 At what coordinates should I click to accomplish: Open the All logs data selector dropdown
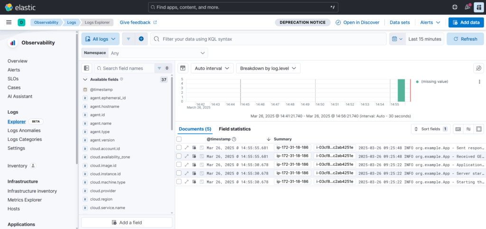[101, 39]
